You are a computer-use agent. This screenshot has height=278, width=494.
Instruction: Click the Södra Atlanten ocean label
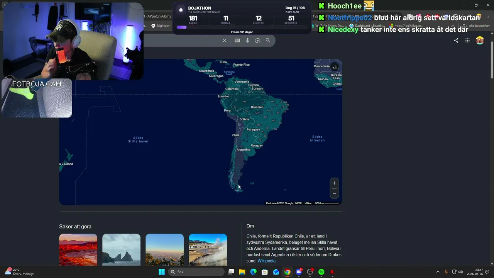point(317,138)
